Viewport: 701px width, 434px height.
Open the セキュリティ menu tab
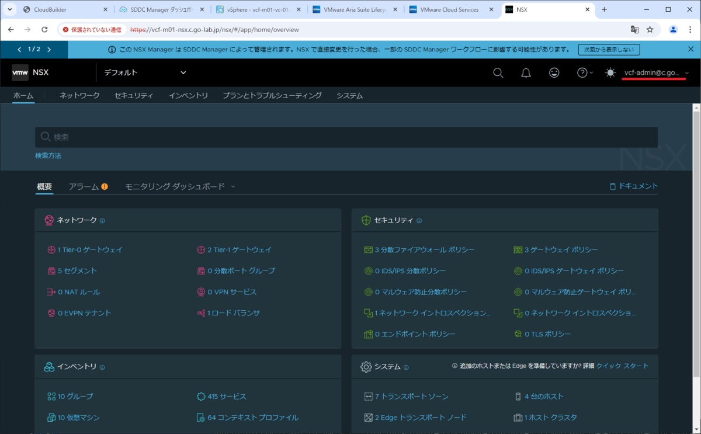coord(134,95)
